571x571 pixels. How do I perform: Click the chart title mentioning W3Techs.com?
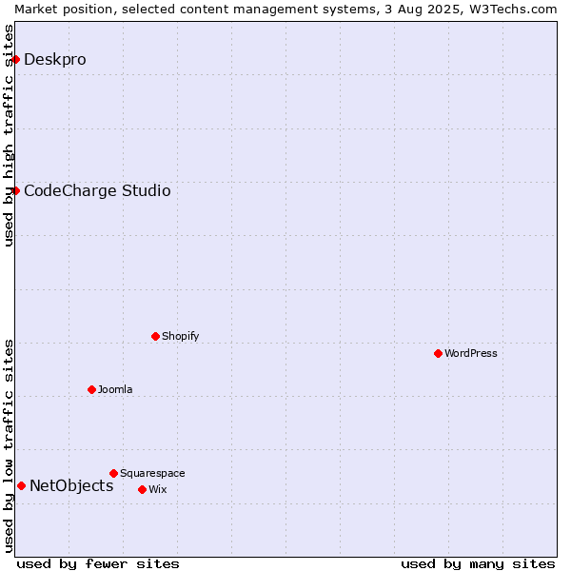[x=285, y=10]
